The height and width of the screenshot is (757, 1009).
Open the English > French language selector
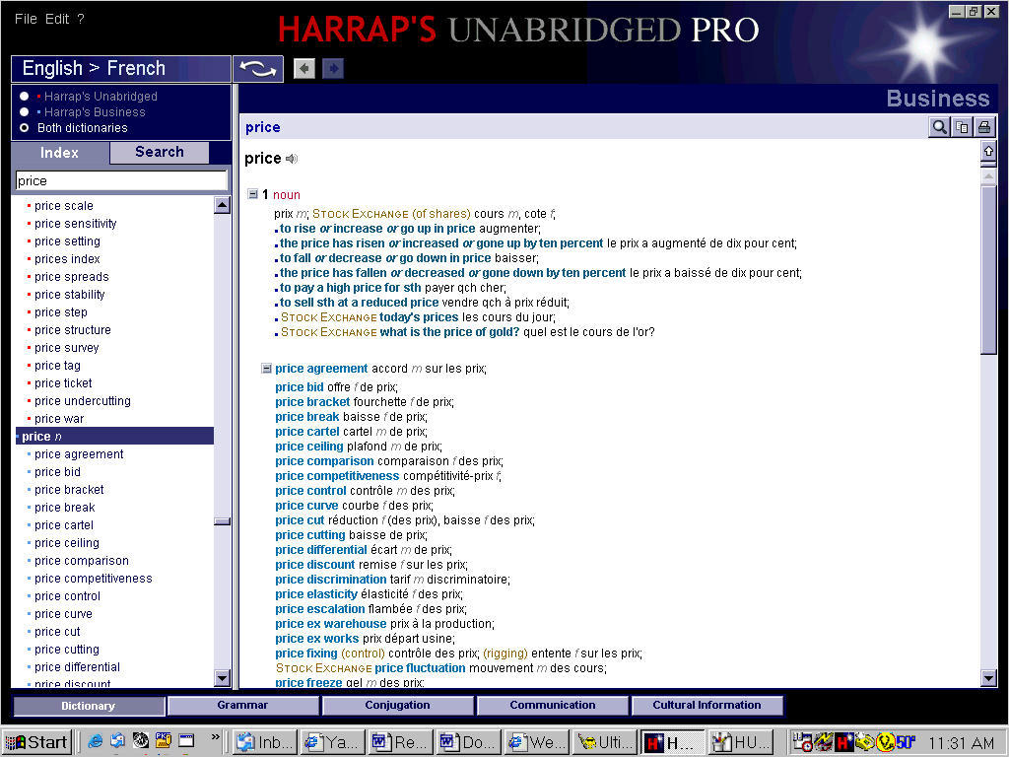tap(121, 68)
